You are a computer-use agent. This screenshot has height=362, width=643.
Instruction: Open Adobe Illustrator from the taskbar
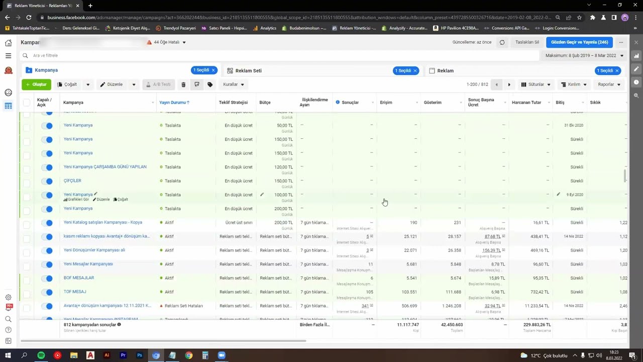coord(106,355)
